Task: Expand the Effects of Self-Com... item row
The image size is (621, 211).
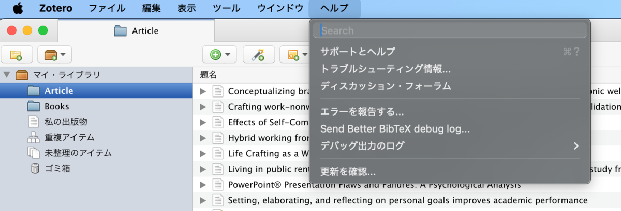Action: click(203, 122)
